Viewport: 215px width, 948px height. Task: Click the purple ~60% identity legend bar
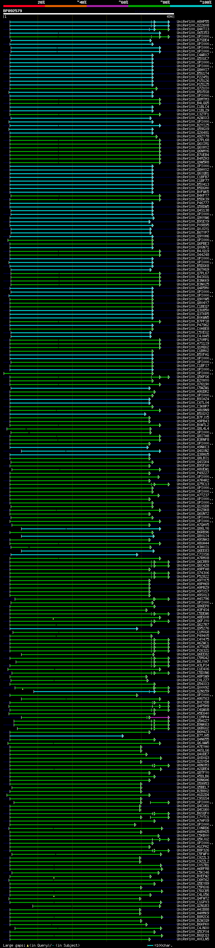coord(108,6)
